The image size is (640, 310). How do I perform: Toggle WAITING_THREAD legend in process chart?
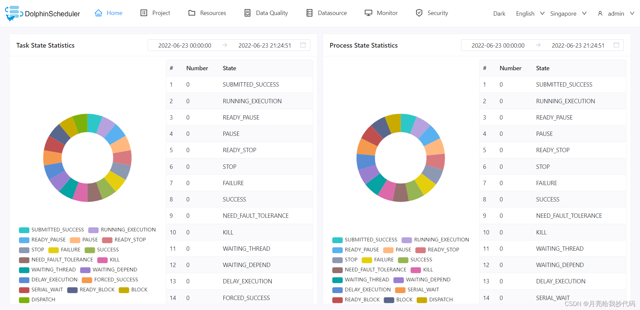pyautogui.click(x=361, y=280)
